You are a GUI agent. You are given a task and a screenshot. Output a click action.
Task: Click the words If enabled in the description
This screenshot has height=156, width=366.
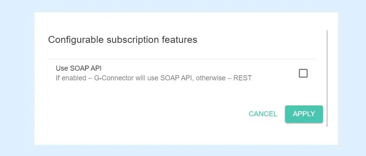[x=69, y=78]
